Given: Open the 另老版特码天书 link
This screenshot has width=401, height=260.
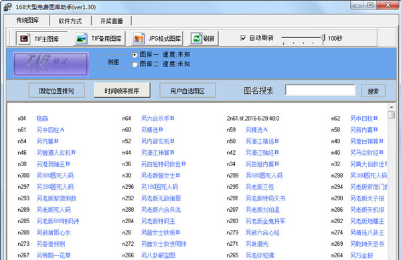Looking at the screenshot, I should click(266, 198).
